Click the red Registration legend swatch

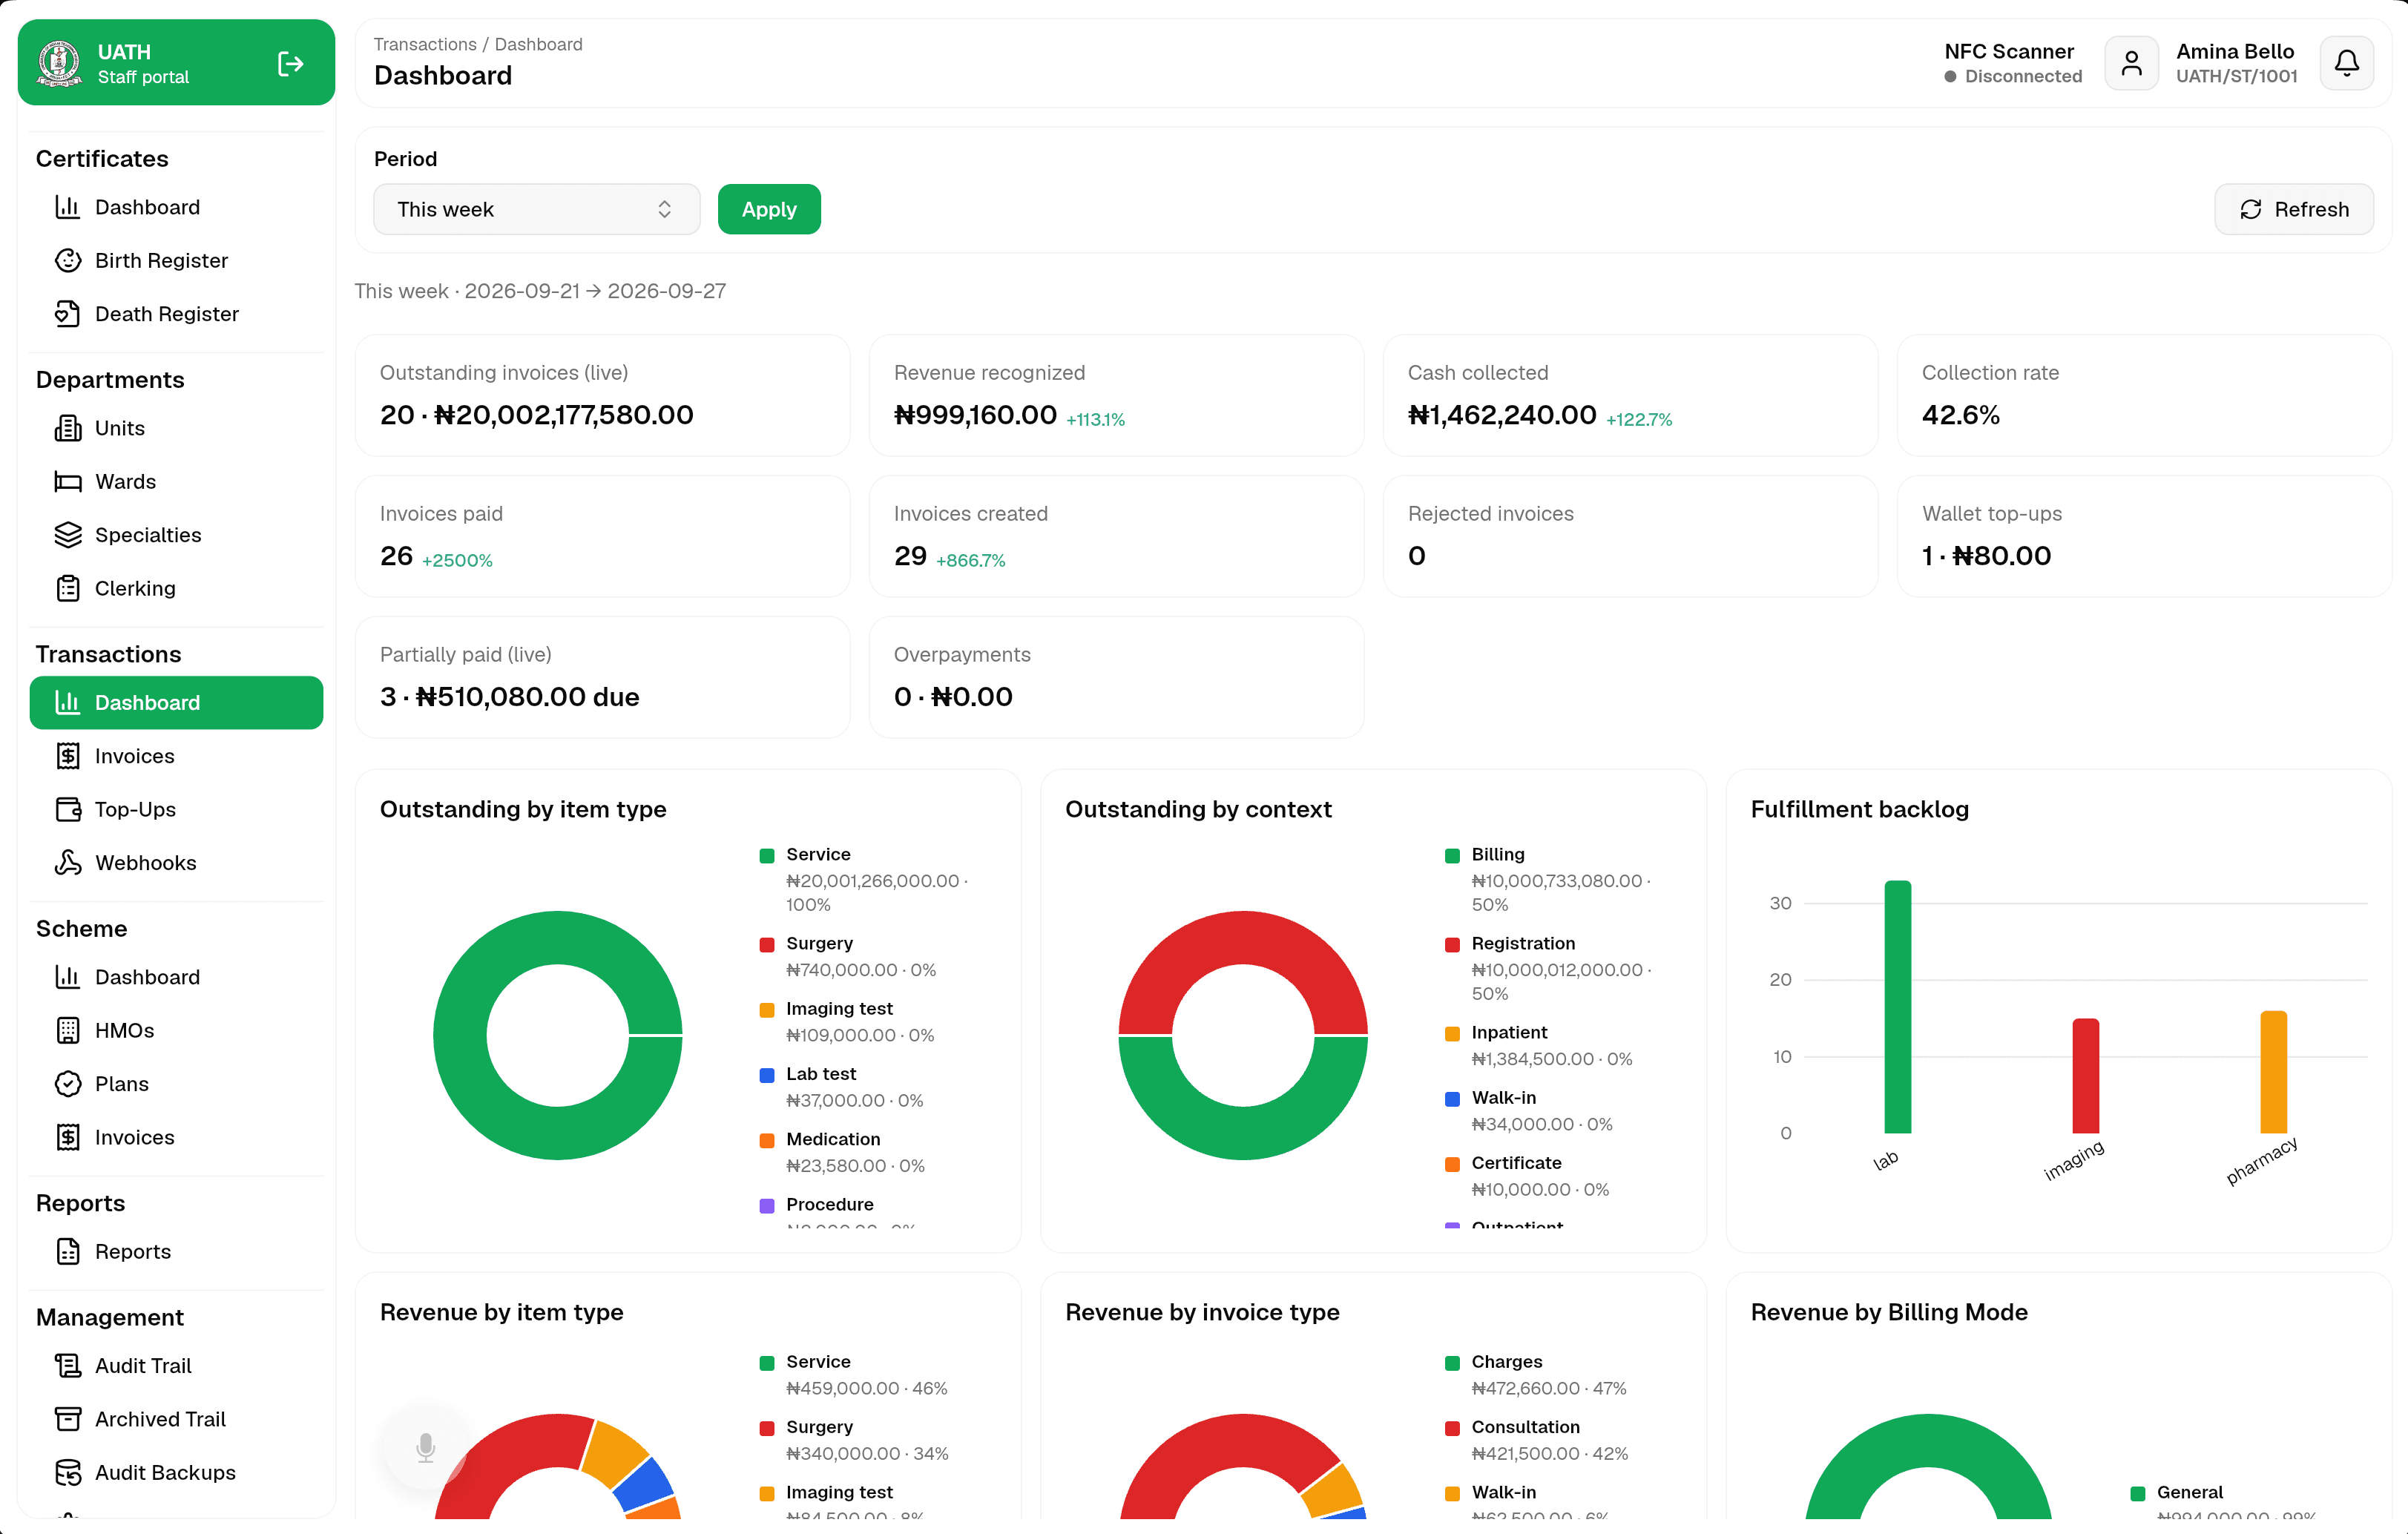(x=1452, y=944)
